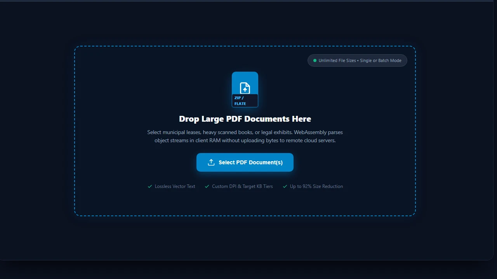Click the Drop Large PDF Documents Here heading
The image size is (497, 279).
coord(245,119)
